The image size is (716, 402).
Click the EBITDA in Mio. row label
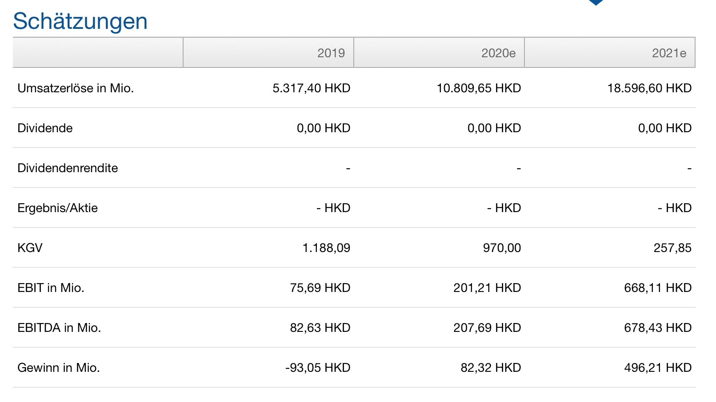click(x=59, y=328)
